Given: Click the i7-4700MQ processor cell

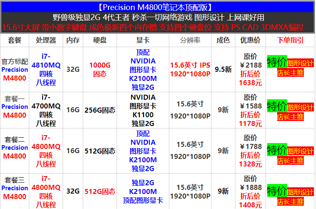Looking at the screenshot, I should 46,110.
